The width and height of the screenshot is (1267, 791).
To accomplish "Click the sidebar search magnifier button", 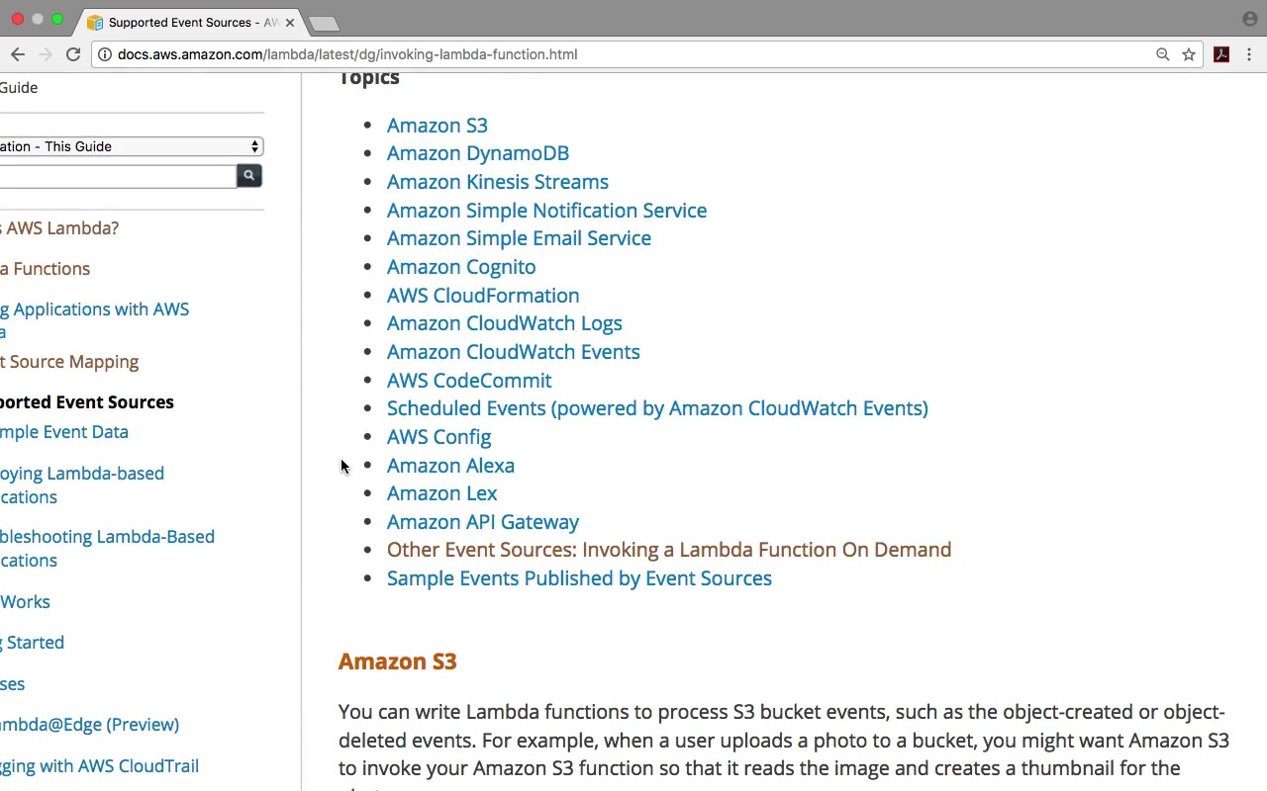I will pos(249,176).
